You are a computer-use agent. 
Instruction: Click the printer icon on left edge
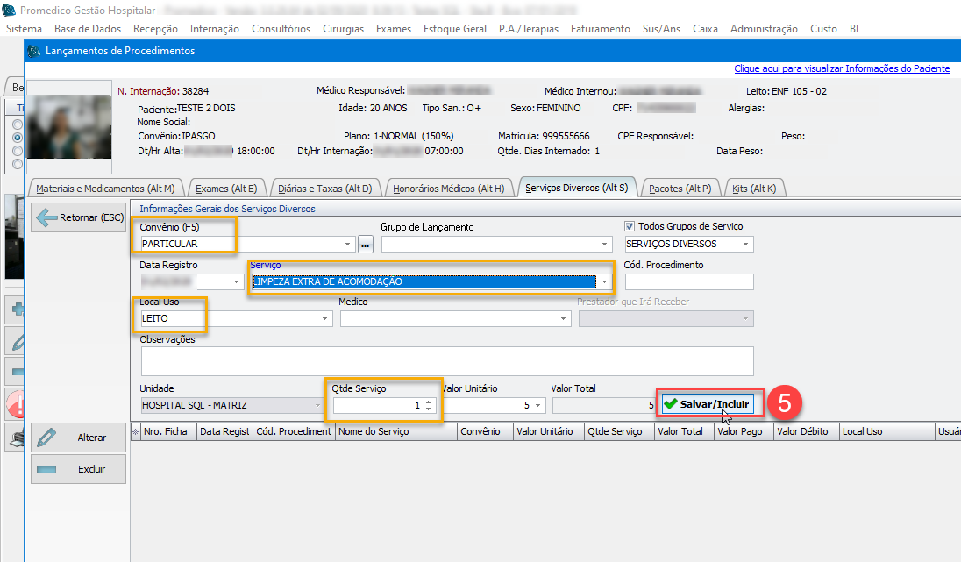pos(17,440)
